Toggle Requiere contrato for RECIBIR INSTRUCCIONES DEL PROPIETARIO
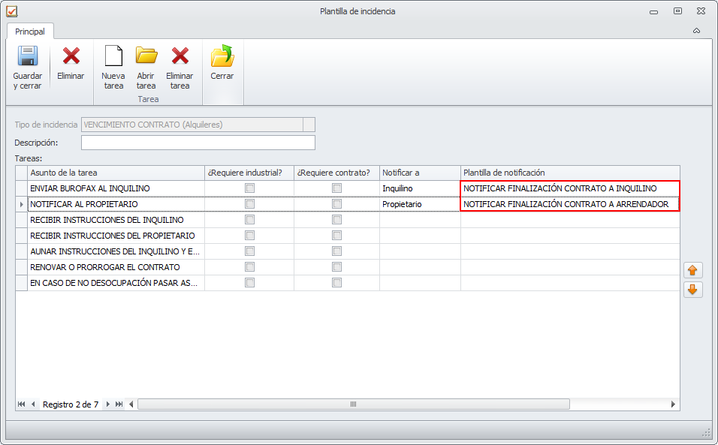This screenshot has width=718, height=445. [336, 235]
